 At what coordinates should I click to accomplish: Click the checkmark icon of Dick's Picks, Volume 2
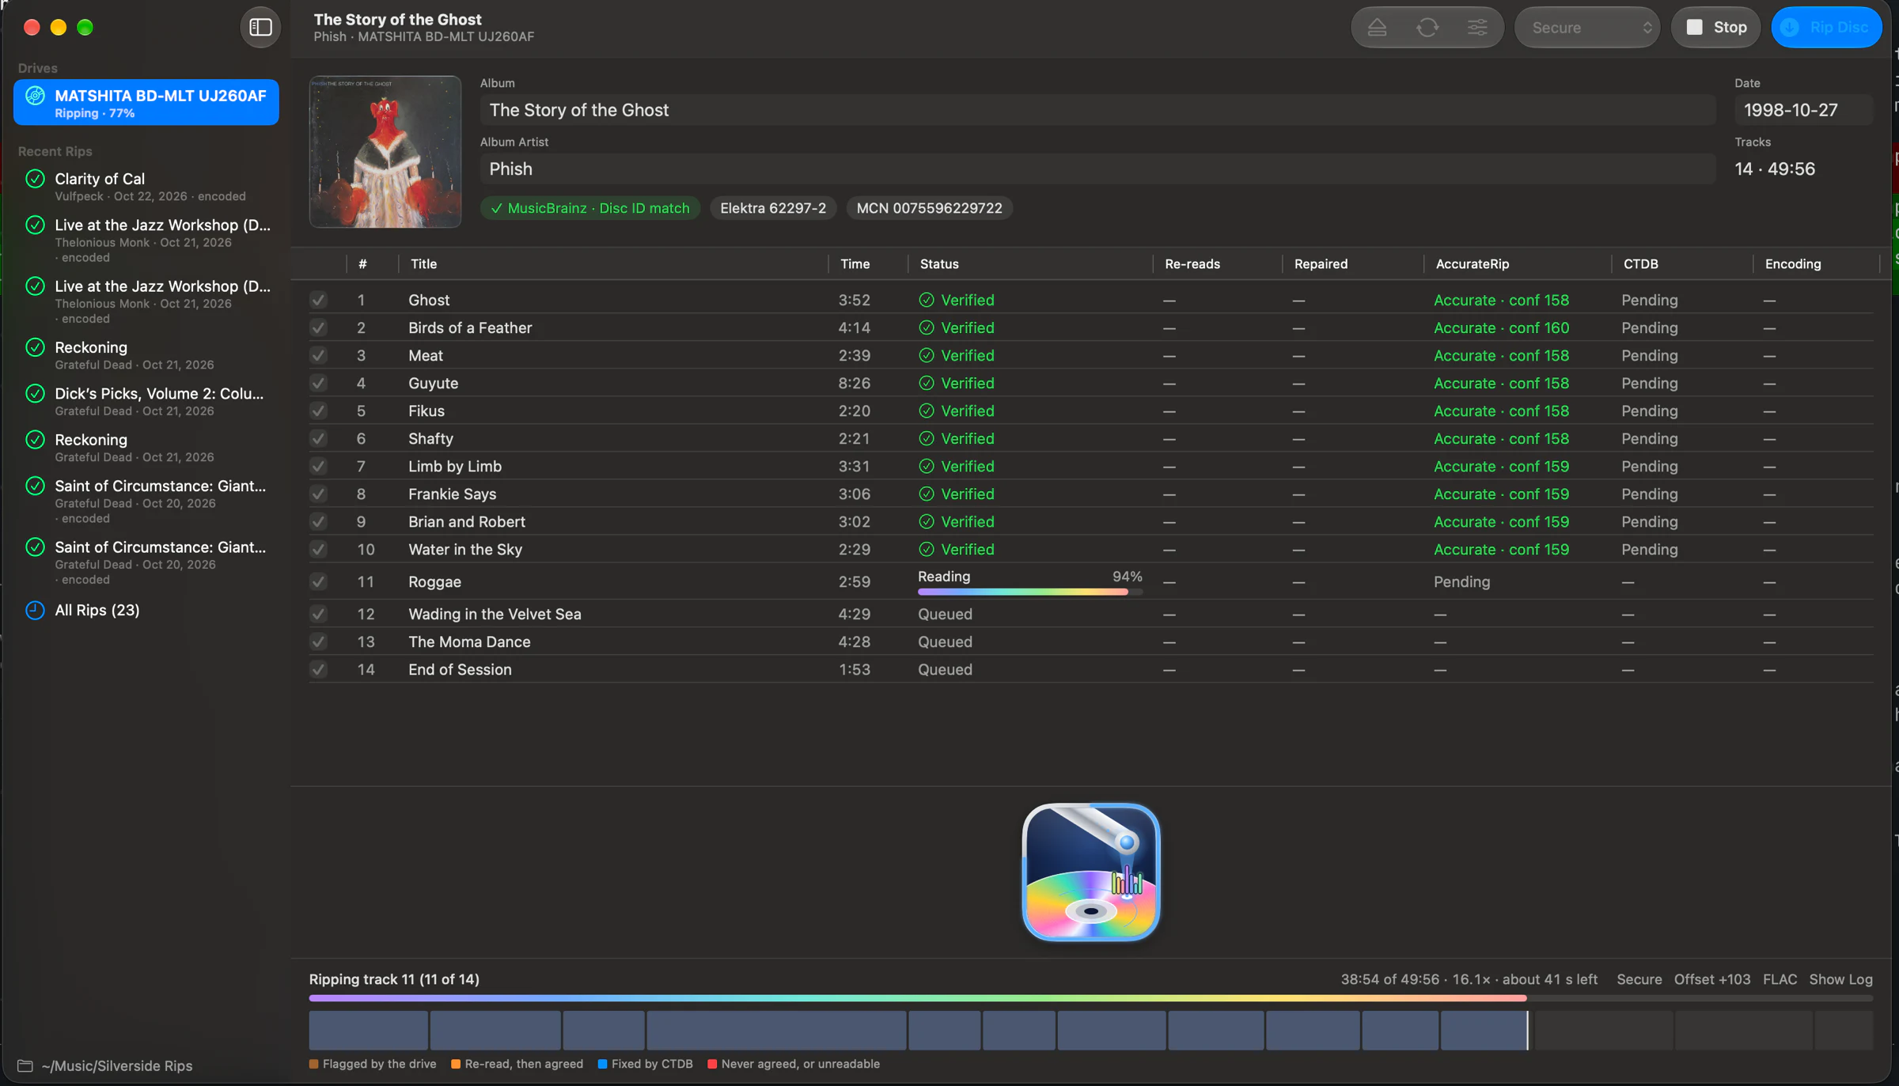pos(35,393)
